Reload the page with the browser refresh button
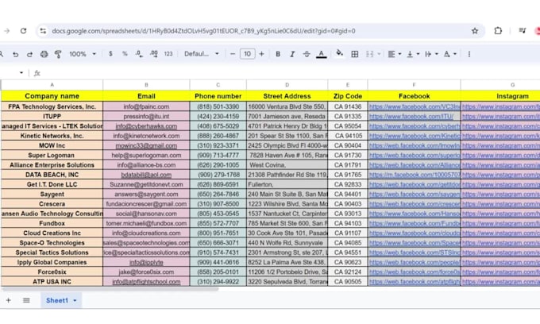 click(23, 31)
